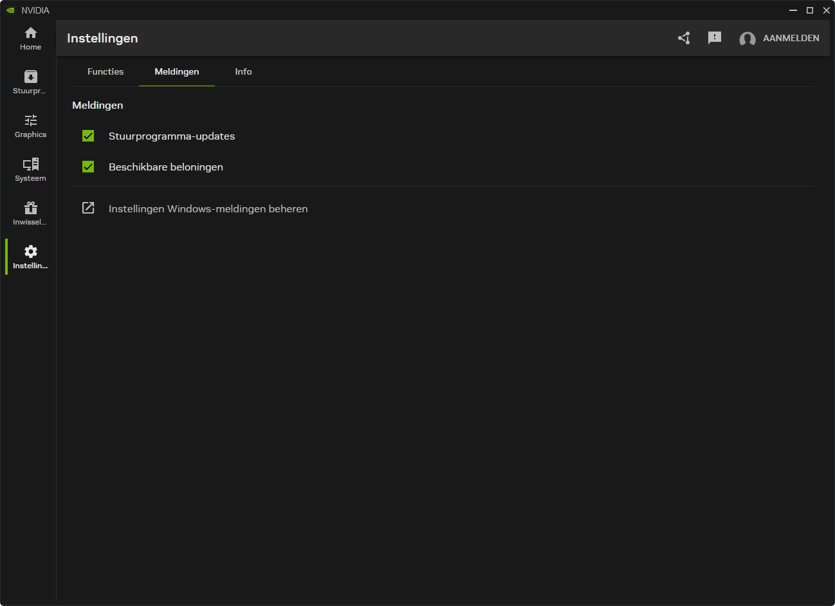Toggle the Beschikbare beloningen checkbox
This screenshot has height=606, width=835.
pyautogui.click(x=88, y=167)
